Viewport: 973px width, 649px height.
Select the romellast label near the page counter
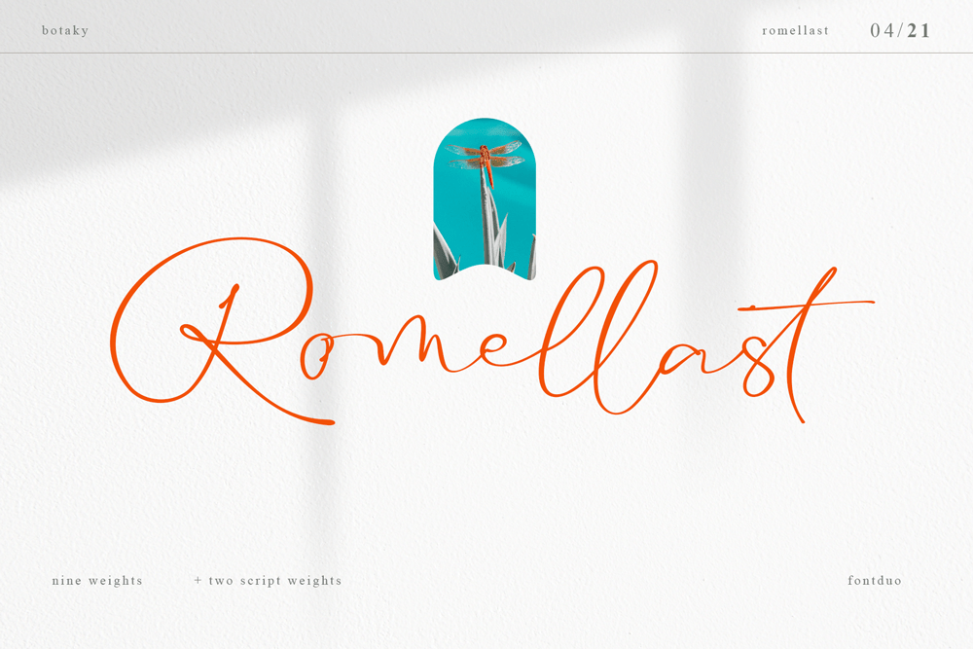click(x=795, y=30)
